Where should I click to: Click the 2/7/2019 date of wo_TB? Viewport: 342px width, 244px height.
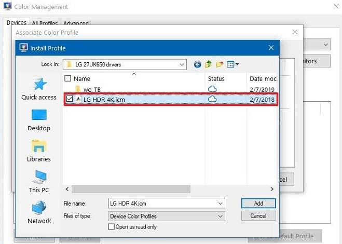(x=262, y=89)
